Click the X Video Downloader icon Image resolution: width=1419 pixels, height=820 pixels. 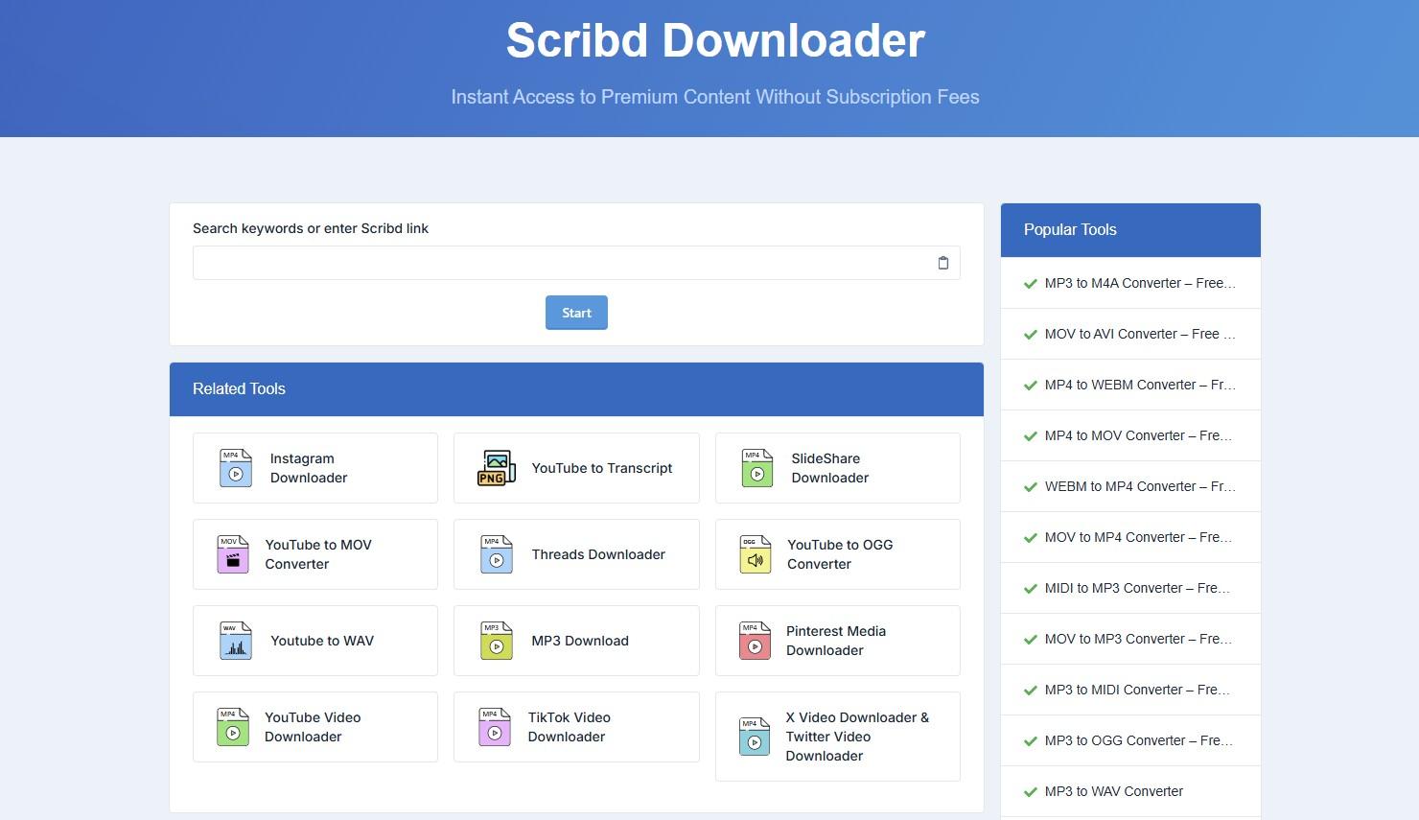[x=755, y=737]
